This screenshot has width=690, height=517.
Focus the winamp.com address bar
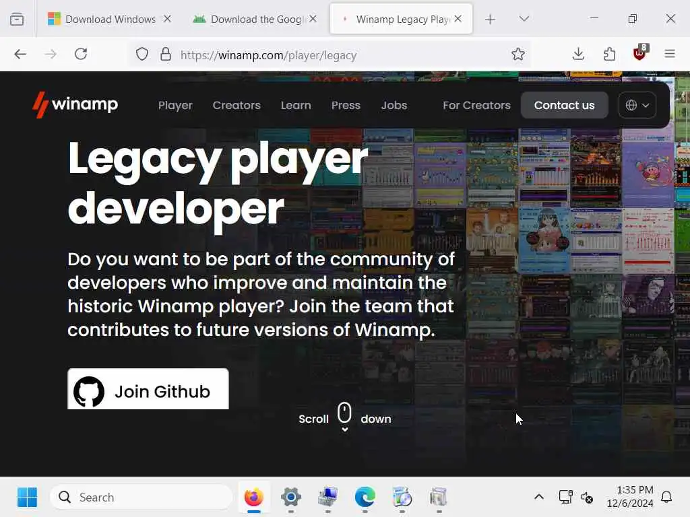click(x=330, y=55)
